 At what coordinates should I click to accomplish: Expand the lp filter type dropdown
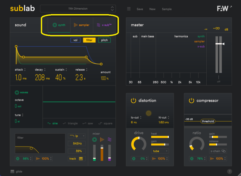pyautogui.click(x=76, y=136)
